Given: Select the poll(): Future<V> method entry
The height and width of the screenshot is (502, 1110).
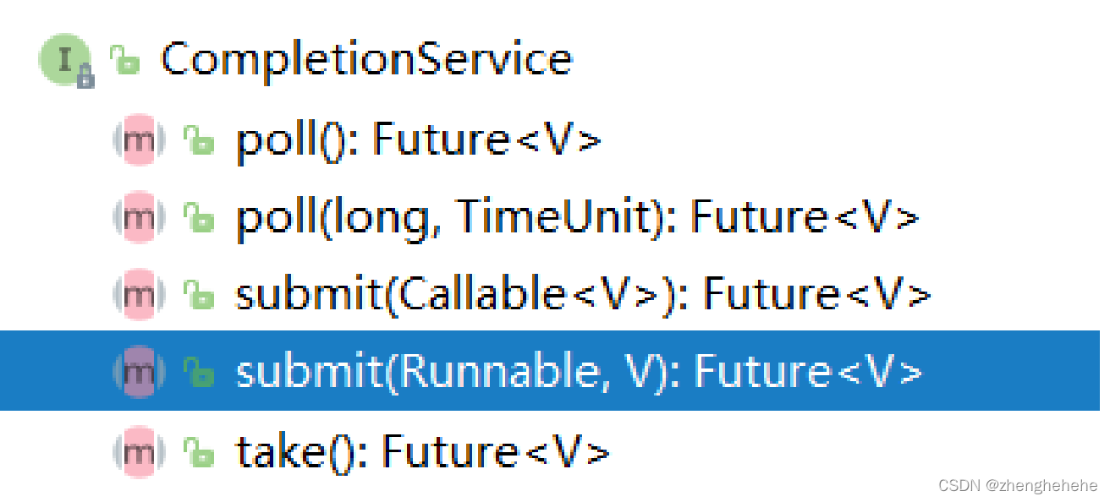Looking at the screenshot, I should click(x=418, y=139).
